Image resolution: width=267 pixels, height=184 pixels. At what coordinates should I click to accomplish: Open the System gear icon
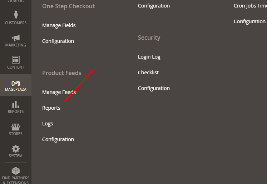tap(15, 149)
